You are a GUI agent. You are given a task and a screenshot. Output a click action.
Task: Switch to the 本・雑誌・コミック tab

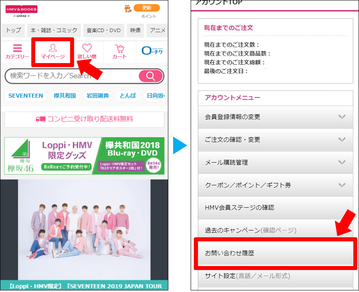pyautogui.click(x=54, y=30)
